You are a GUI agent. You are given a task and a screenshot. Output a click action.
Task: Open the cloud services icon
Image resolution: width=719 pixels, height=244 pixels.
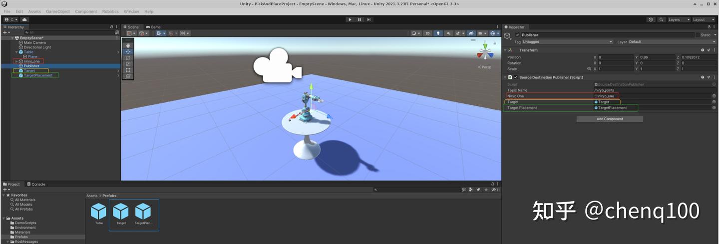(x=24, y=19)
